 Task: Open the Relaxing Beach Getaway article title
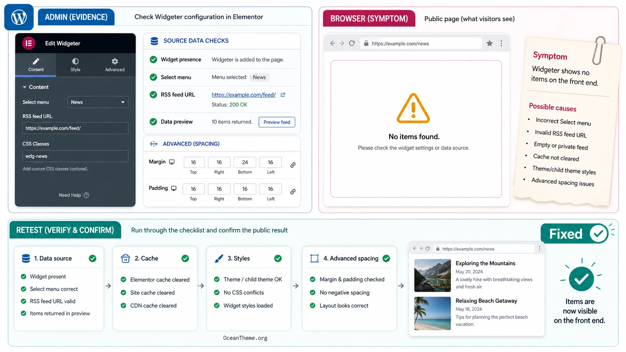[486, 301]
